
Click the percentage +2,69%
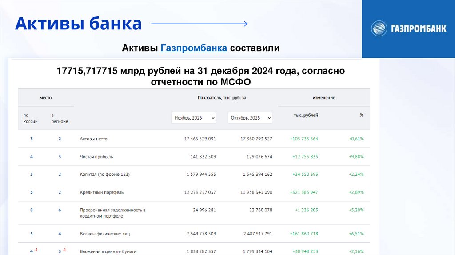pyautogui.click(x=356, y=192)
